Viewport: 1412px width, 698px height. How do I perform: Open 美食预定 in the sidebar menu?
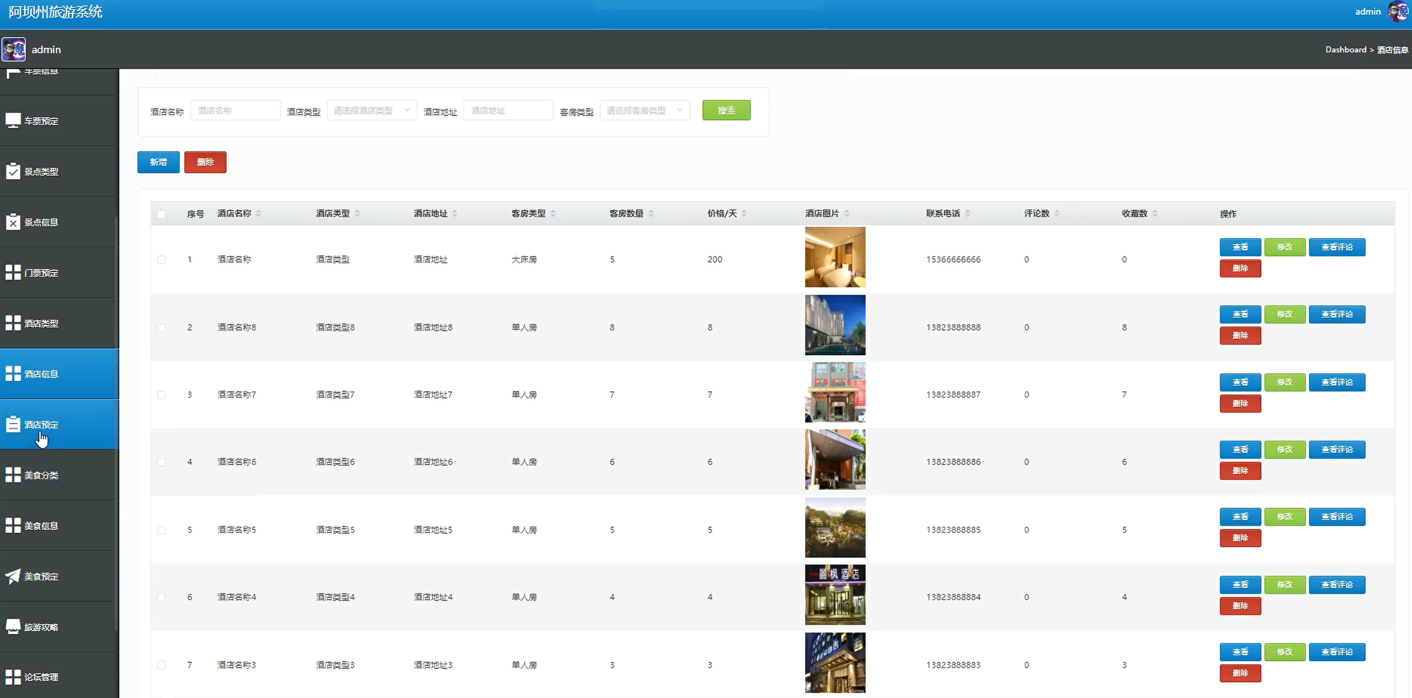[x=59, y=576]
